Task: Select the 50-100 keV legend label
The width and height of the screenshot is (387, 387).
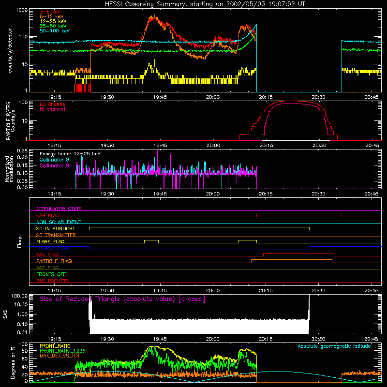Action: pos(55,31)
